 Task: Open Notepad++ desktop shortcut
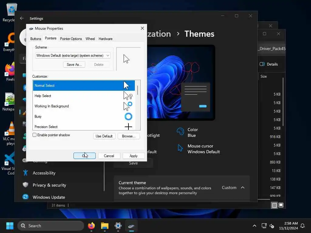[9, 101]
